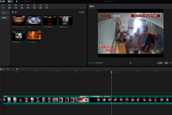Click the original ratio (原始) button
Viewport: 172px width, 115px height.
point(167,63)
